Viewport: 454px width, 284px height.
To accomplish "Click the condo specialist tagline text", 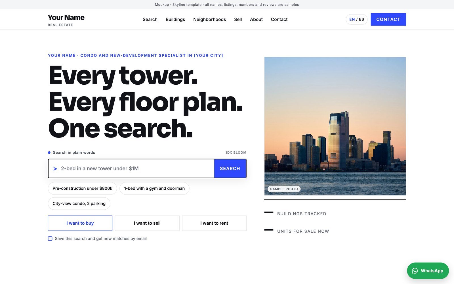I will click(136, 55).
